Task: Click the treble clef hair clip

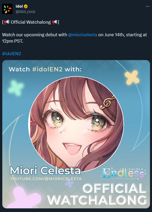Action: (x=107, y=102)
